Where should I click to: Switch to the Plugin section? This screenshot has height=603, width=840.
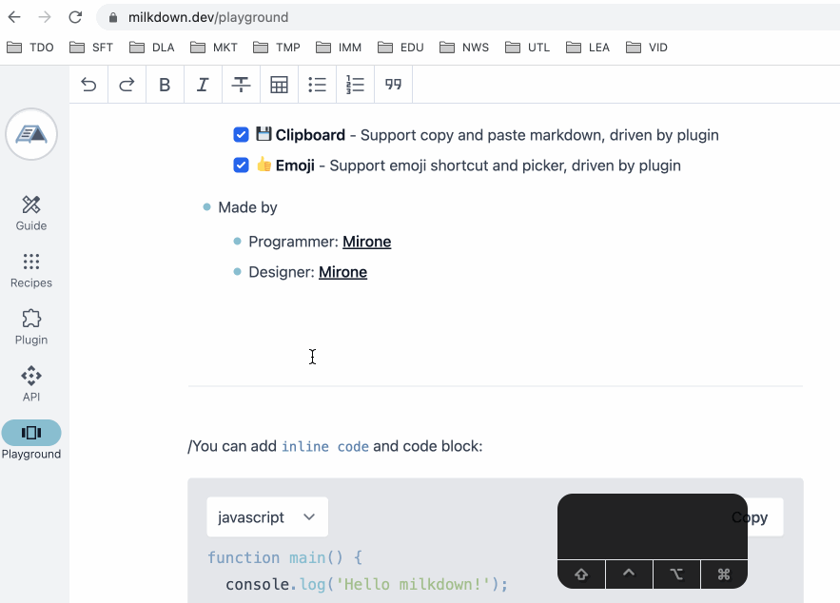click(30, 326)
